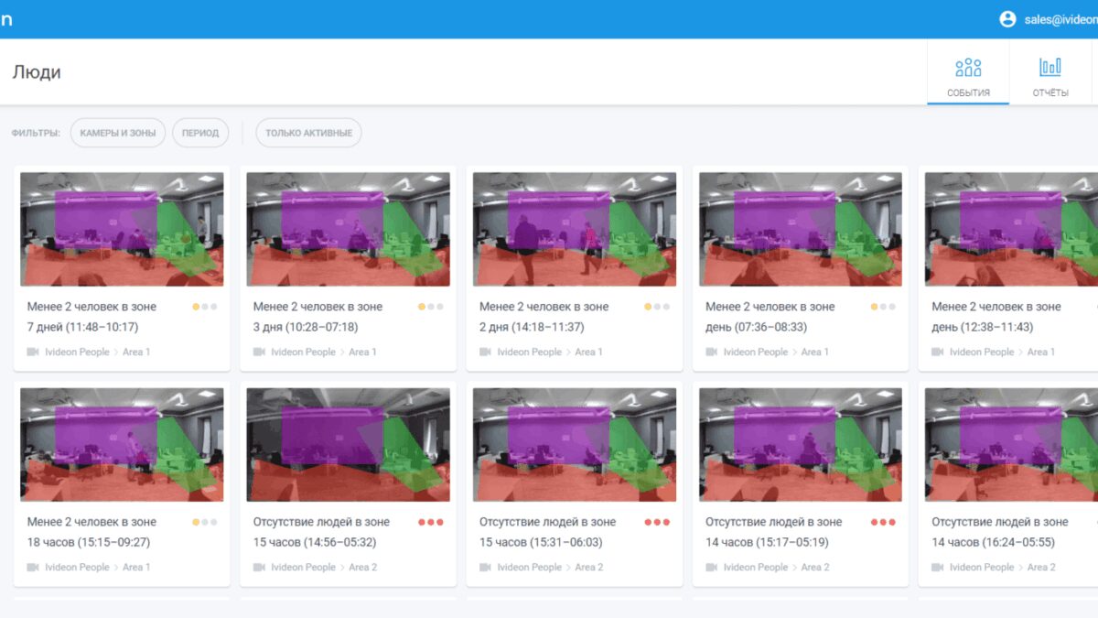The image size is (1098, 618).
Task: Click yellow severity dots on 2 дня card
Action: tap(657, 307)
